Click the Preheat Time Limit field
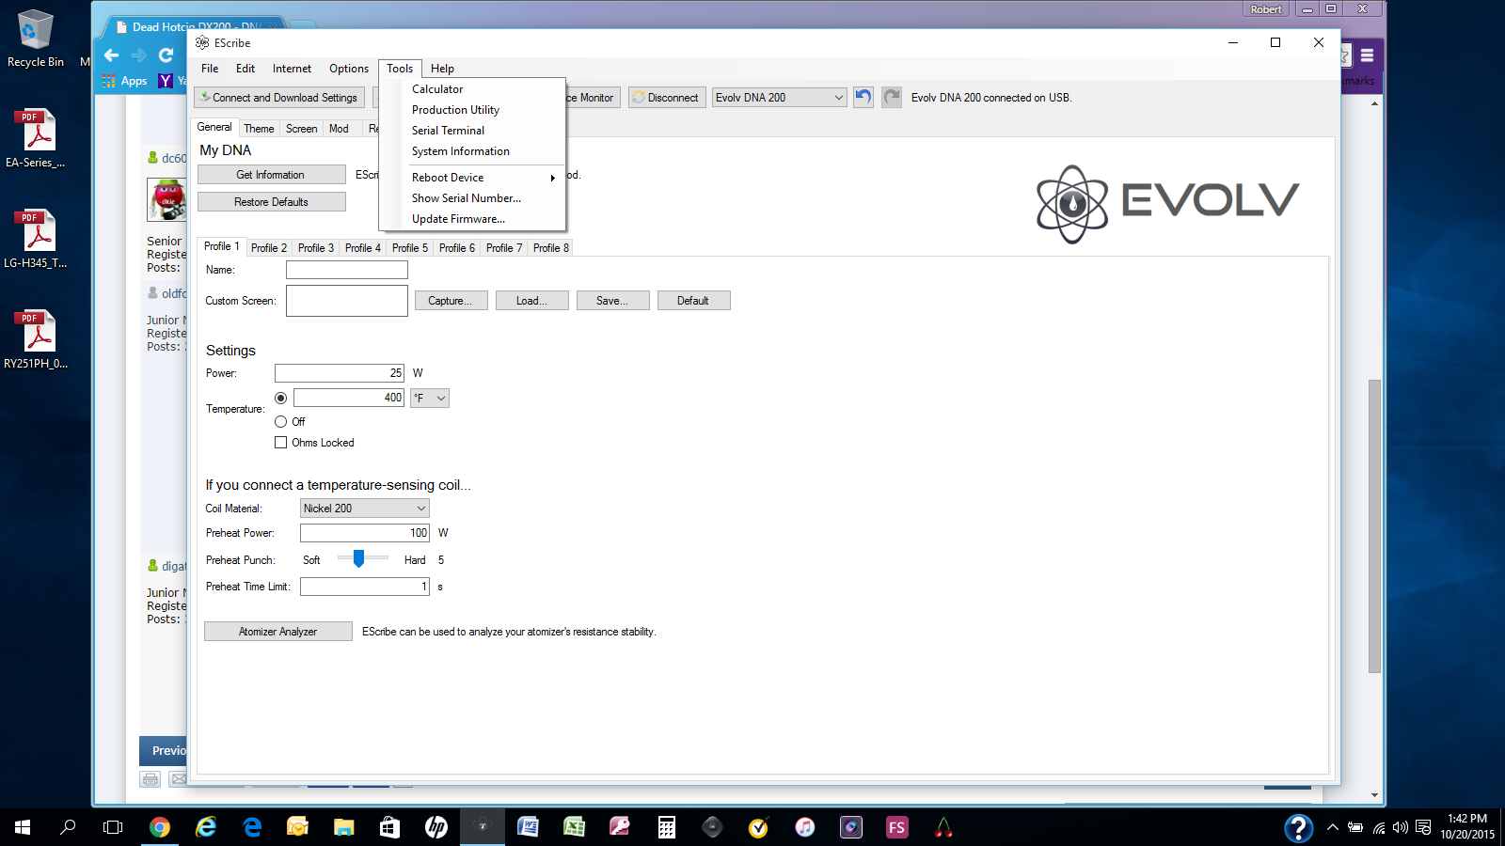Image resolution: width=1505 pixels, height=846 pixels. coord(365,587)
